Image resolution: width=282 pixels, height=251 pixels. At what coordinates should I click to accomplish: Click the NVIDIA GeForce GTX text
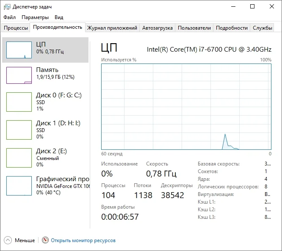click(x=63, y=186)
